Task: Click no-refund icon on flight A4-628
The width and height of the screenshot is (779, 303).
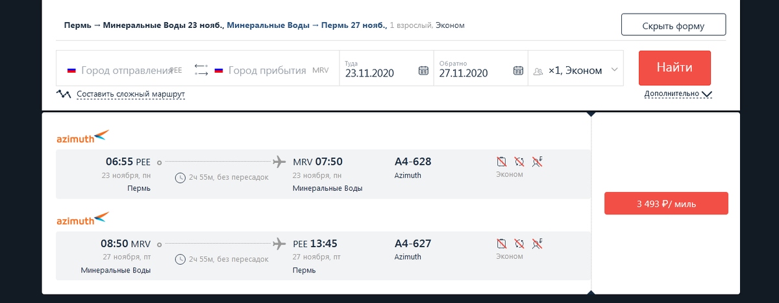Action: [x=537, y=162]
